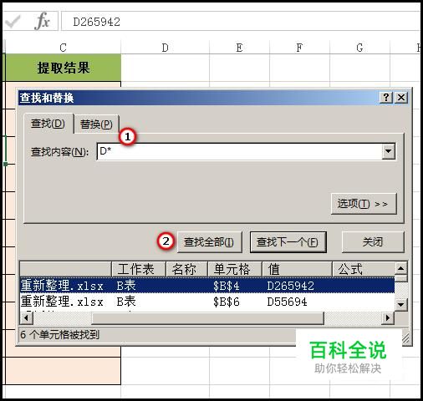The image size is (423, 401).
Task: Expand options with 选项(T) >> button
Action: coord(364,204)
